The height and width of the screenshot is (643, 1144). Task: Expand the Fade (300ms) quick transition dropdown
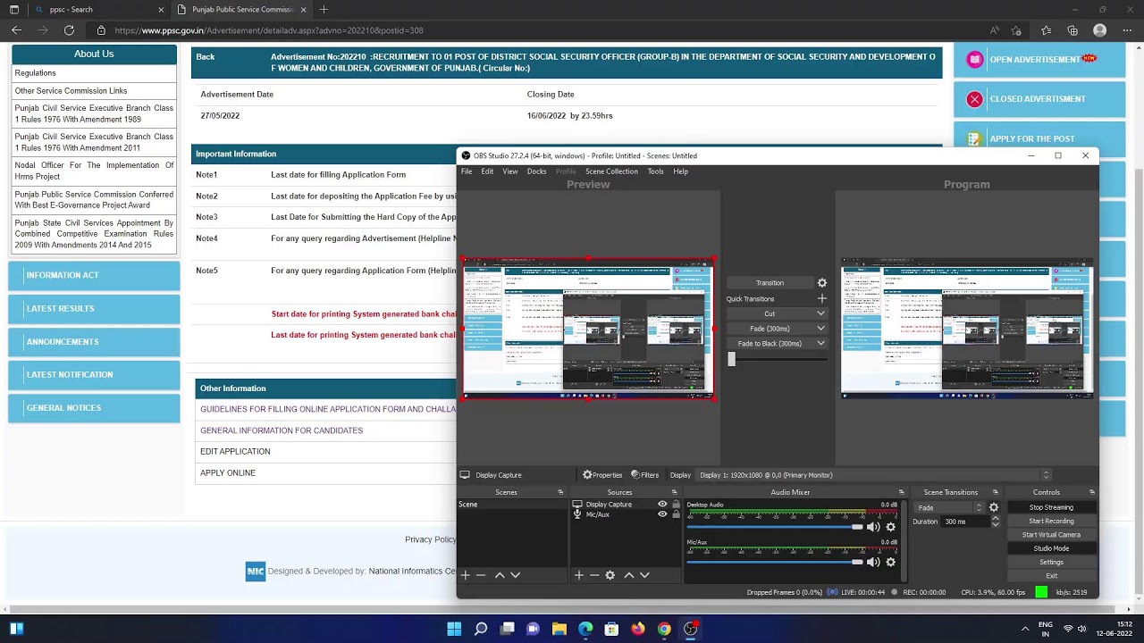coord(820,329)
